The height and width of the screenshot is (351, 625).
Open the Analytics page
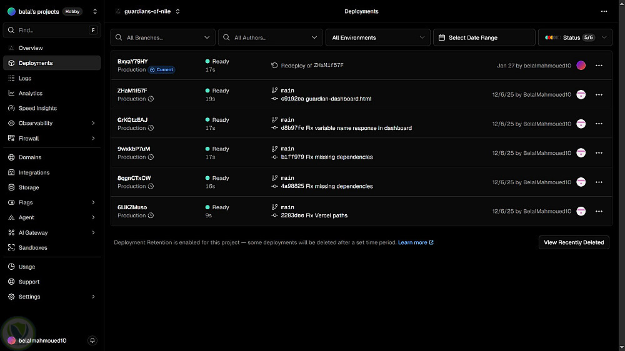[31, 93]
